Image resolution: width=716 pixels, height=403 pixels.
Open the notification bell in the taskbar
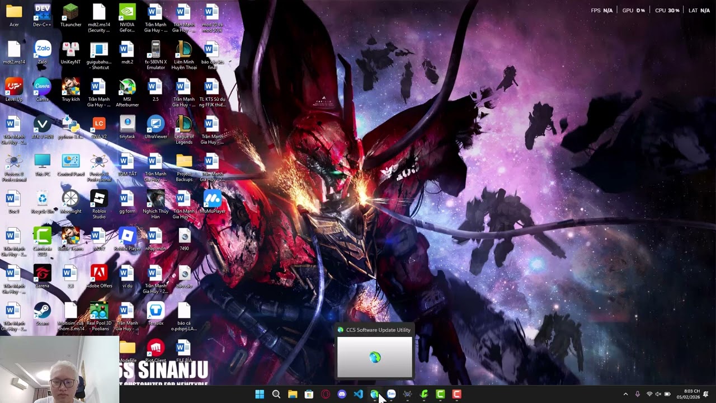(706, 394)
